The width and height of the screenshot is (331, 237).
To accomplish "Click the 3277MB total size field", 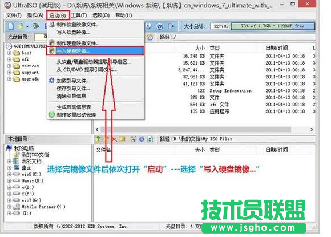I will [x=220, y=26].
